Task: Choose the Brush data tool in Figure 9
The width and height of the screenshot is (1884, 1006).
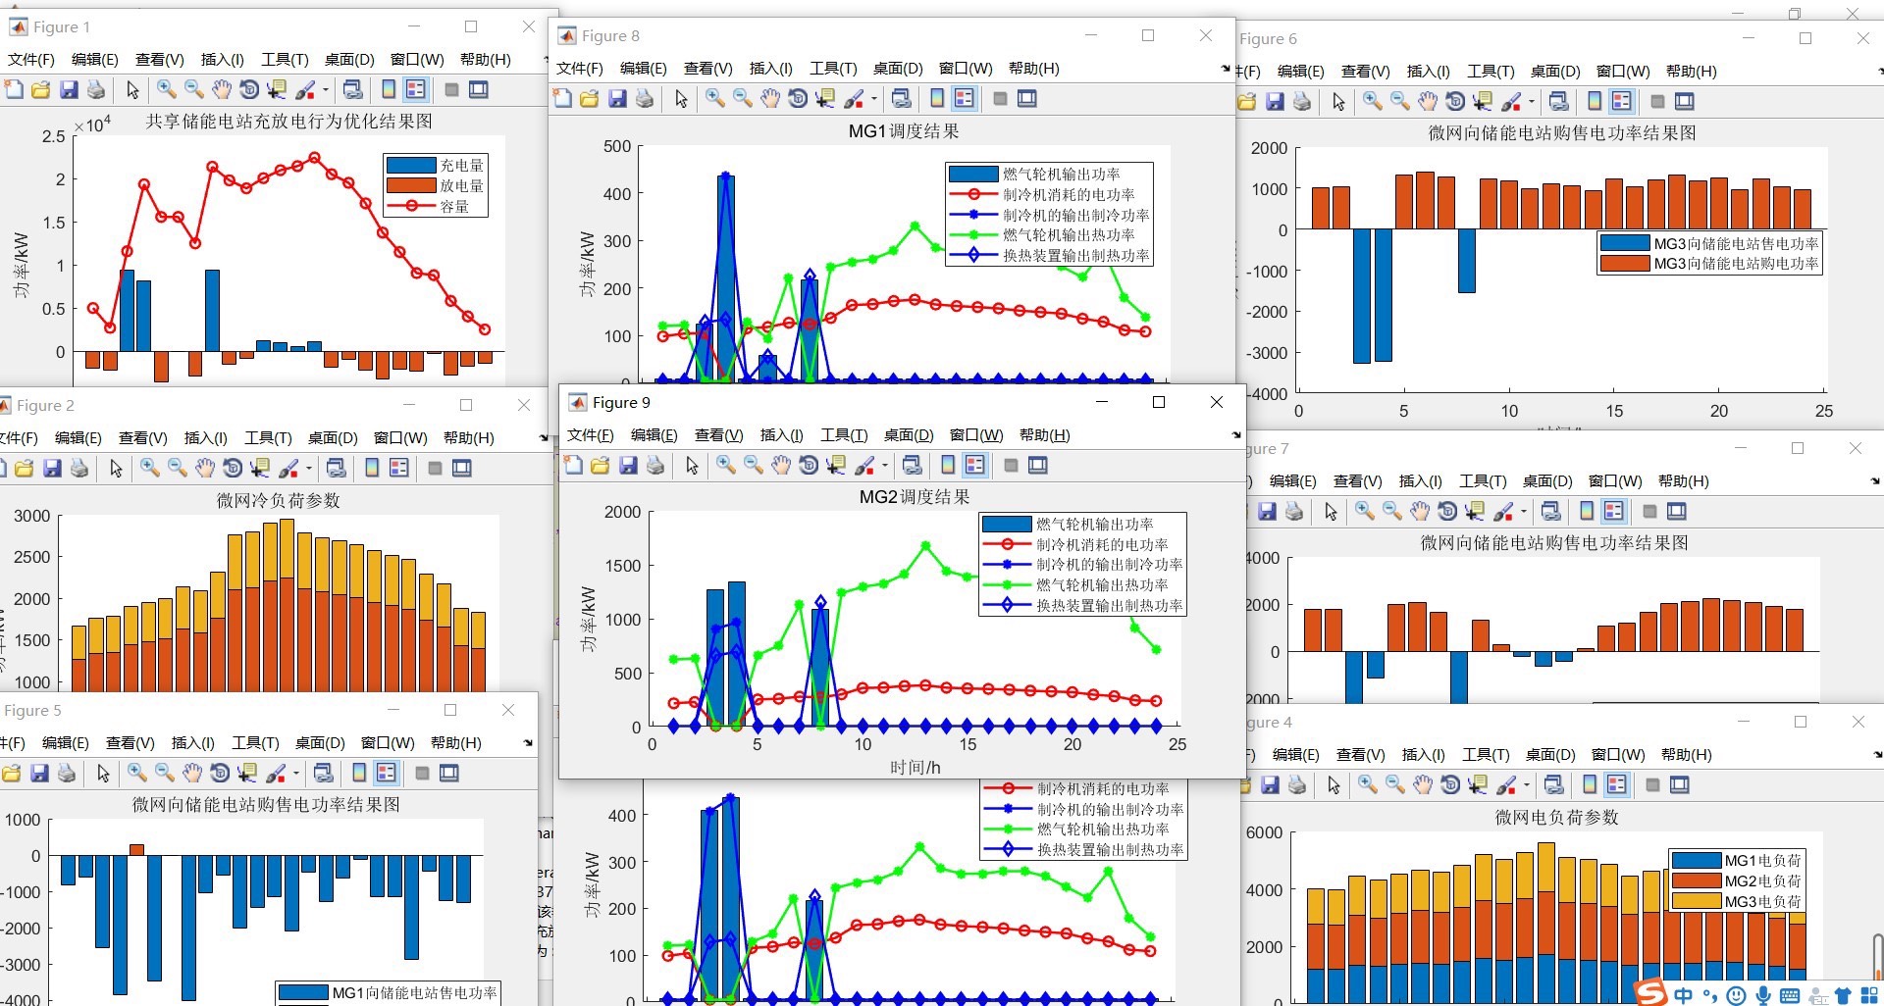Action: (x=863, y=465)
